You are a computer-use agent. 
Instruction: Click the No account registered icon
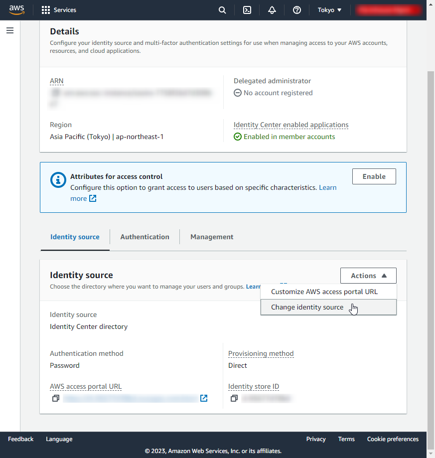(x=238, y=93)
